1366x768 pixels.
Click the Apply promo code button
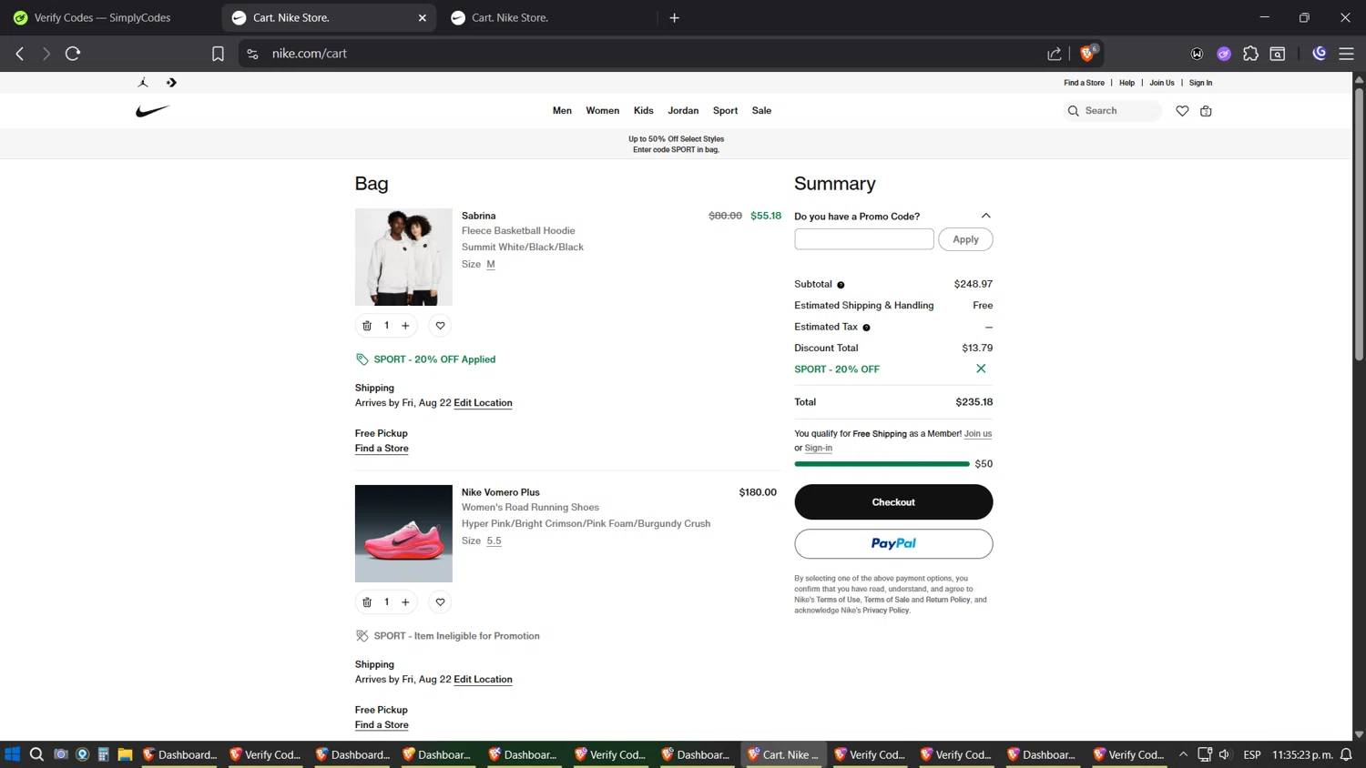point(965,239)
